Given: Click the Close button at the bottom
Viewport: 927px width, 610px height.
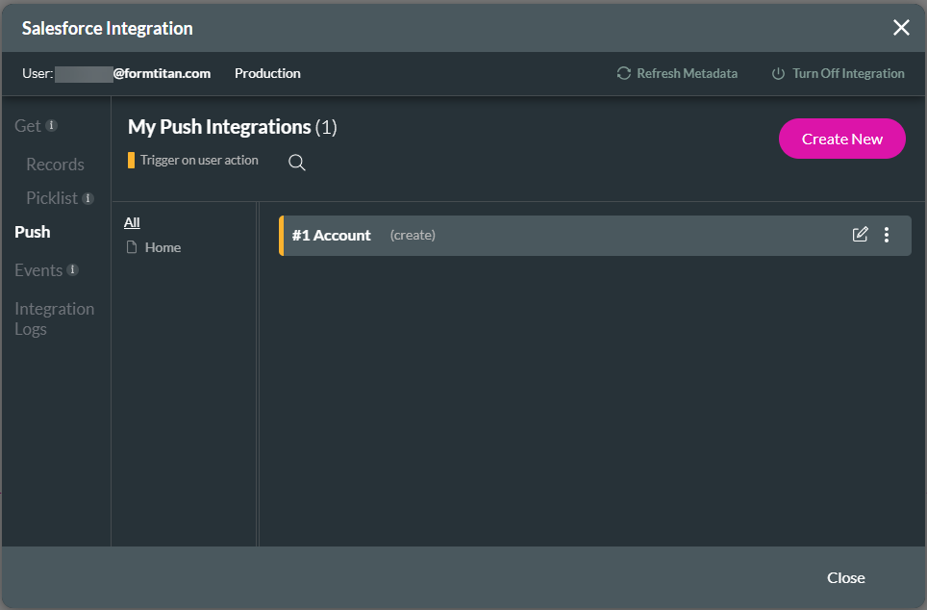Looking at the screenshot, I should click(845, 577).
